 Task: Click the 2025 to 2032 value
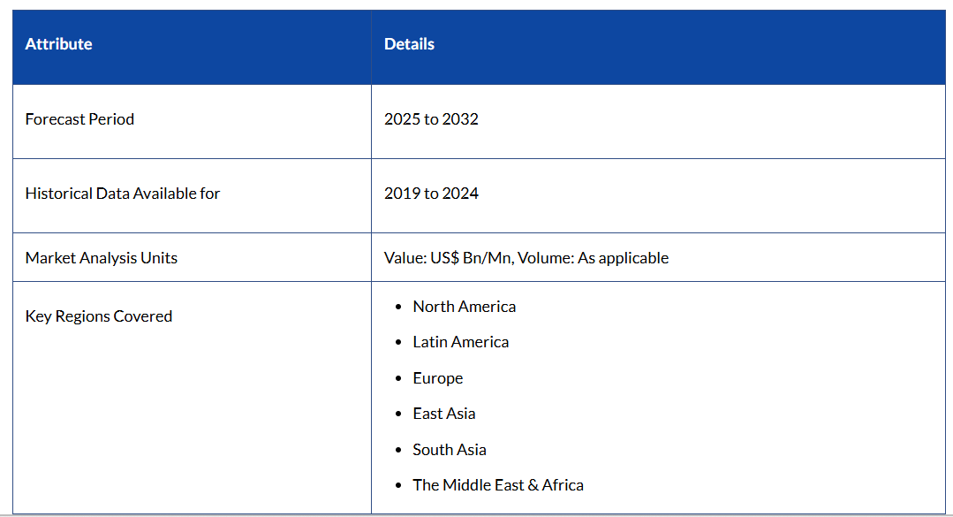(x=431, y=119)
